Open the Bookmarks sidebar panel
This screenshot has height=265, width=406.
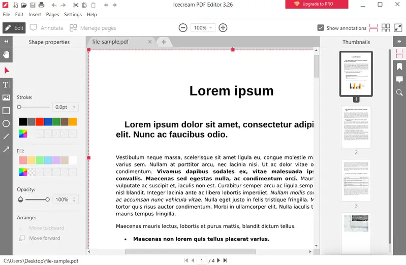pyautogui.click(x=399, y=67)
